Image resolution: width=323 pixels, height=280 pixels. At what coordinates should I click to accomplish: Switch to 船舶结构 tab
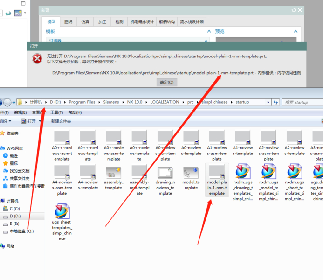pyautogui.click(x=167, y=21)
